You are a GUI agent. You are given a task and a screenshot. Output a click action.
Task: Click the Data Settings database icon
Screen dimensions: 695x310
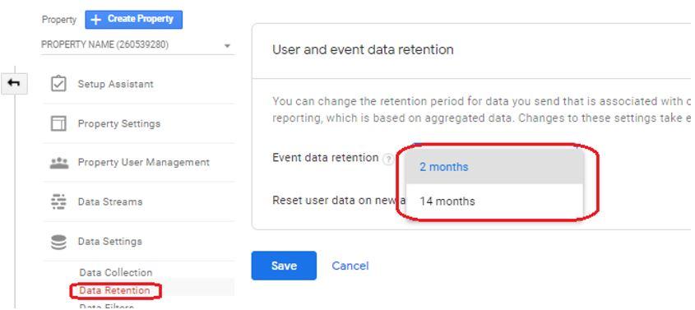click(x=58, y=242)
